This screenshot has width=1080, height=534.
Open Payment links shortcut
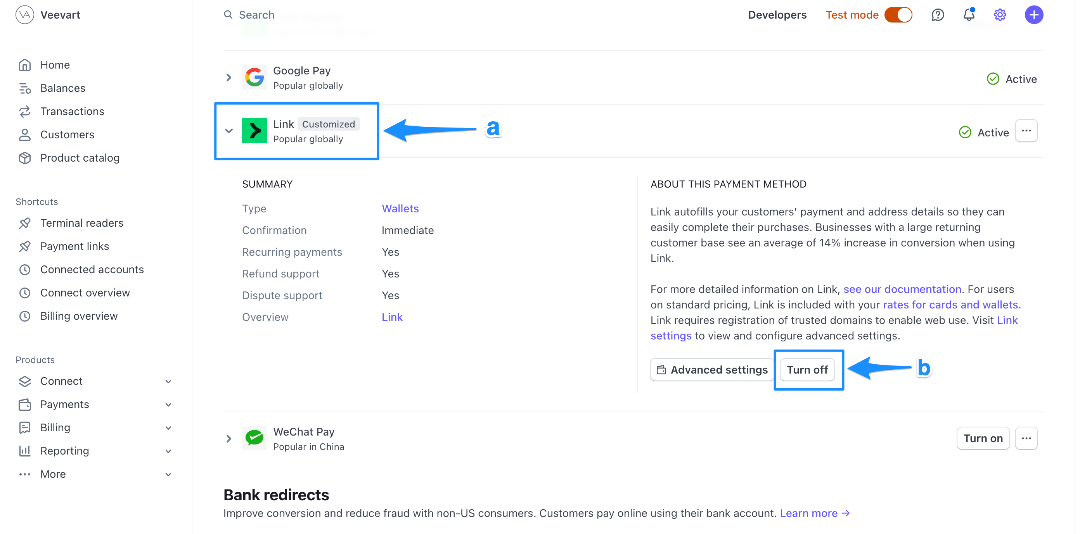pyautogui.click(x=74, y=246)
